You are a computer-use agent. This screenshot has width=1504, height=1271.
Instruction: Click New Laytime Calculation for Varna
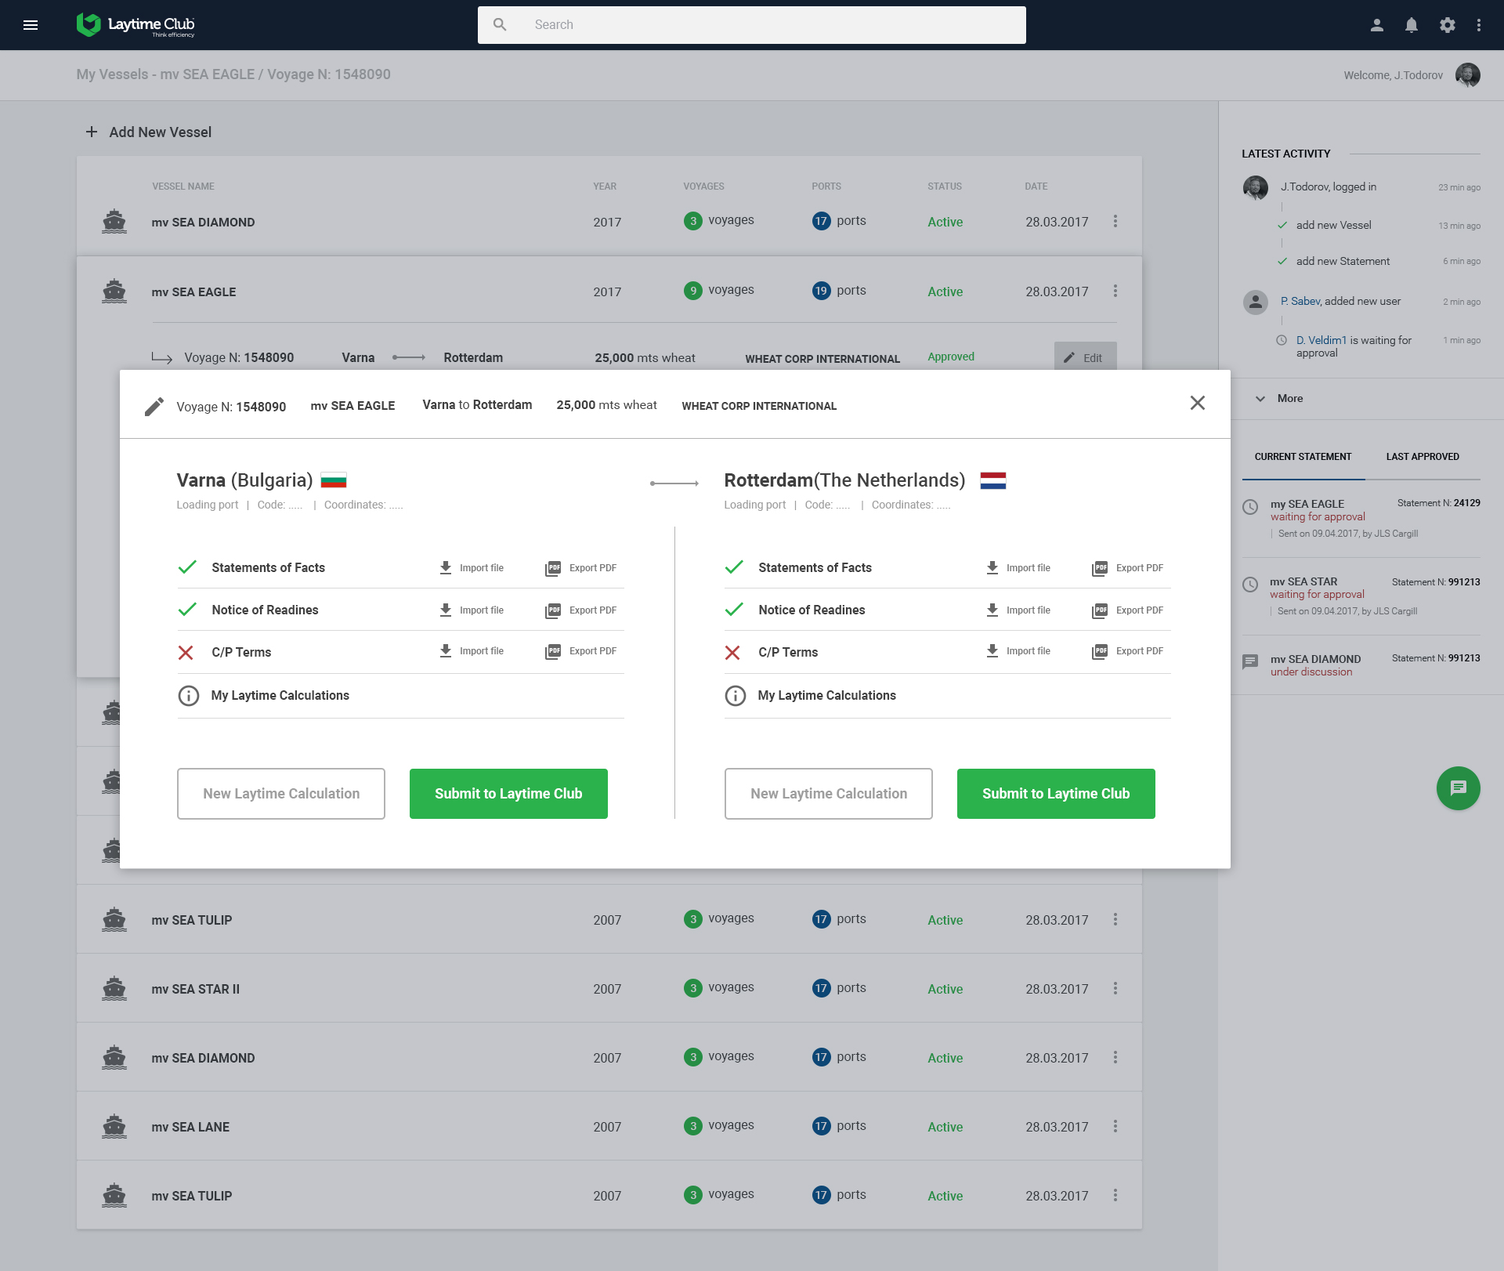281,794
